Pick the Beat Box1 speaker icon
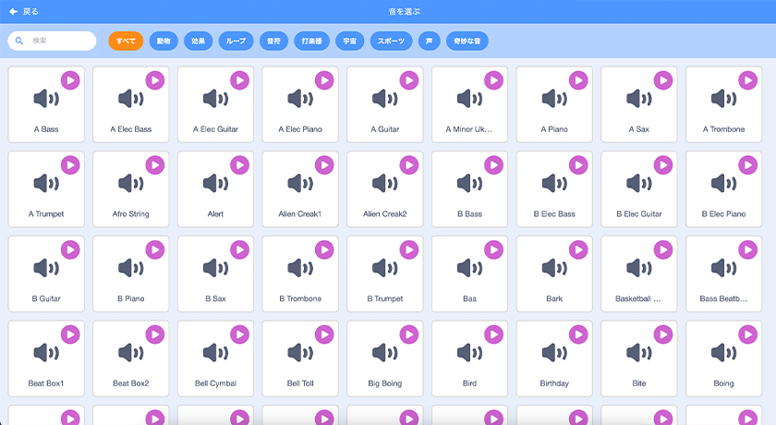 pyautogui.click(x=46, y=353)
